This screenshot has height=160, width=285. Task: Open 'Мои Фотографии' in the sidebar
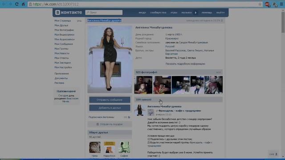pyautogui.click(x=64, y=30)
